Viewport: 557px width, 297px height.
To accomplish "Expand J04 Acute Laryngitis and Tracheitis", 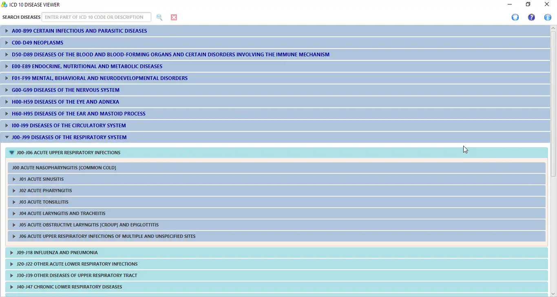I will pyautogui.click(x=276, y=213).
